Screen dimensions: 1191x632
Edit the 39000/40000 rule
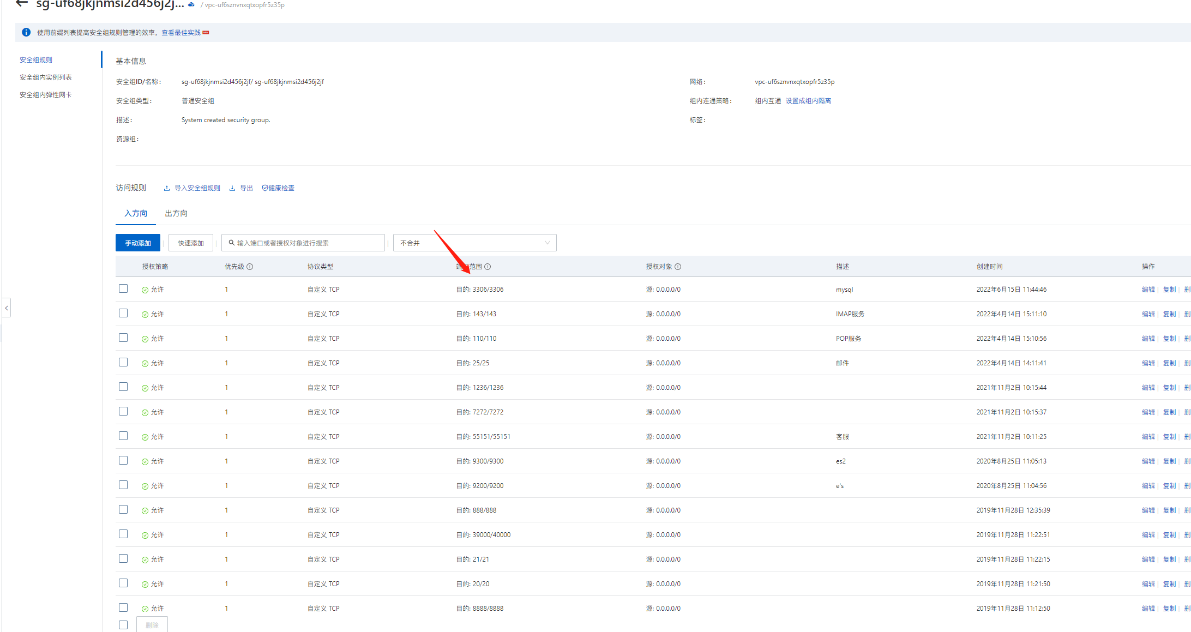(1148, 535)
